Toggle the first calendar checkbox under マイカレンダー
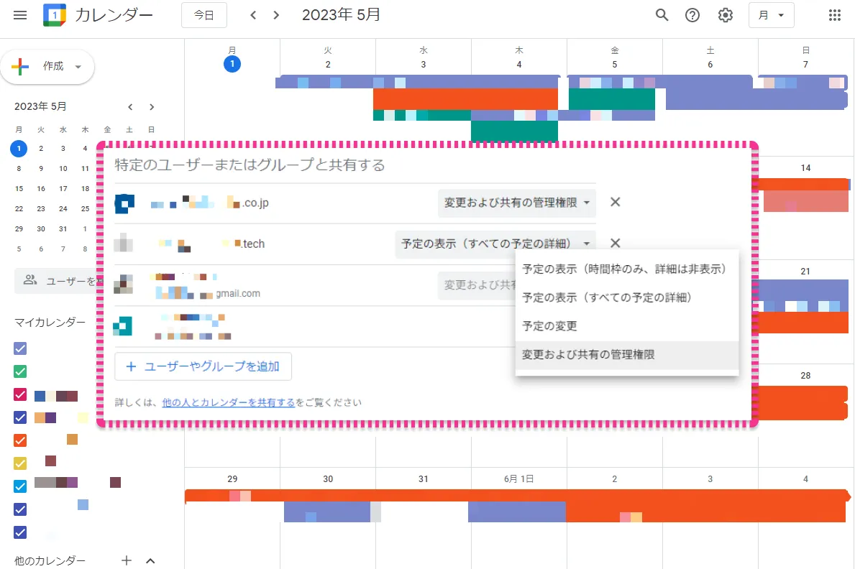This screenshot has height=569, width=855. coord(20,348)
